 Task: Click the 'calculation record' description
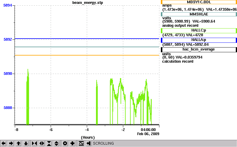point(178,61)
